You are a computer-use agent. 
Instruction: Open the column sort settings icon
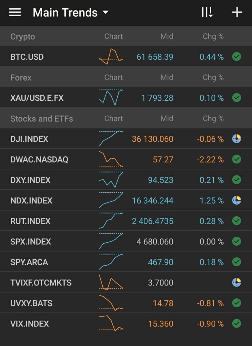click(x=207, y=12)
